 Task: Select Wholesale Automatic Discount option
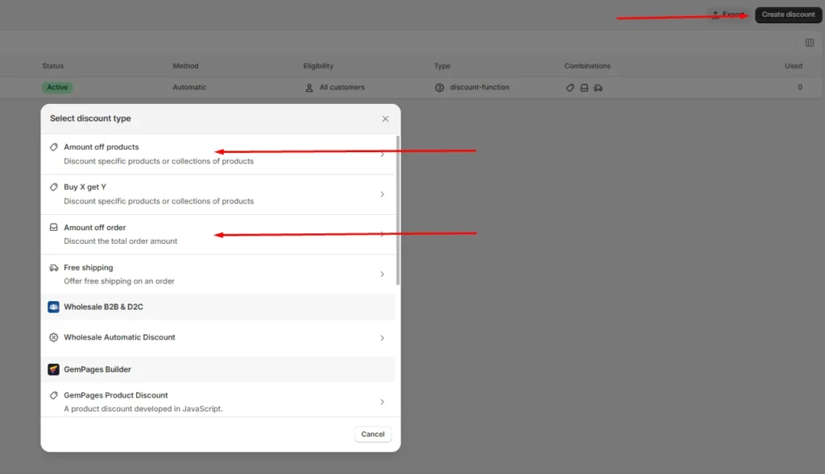pos(218,337)
